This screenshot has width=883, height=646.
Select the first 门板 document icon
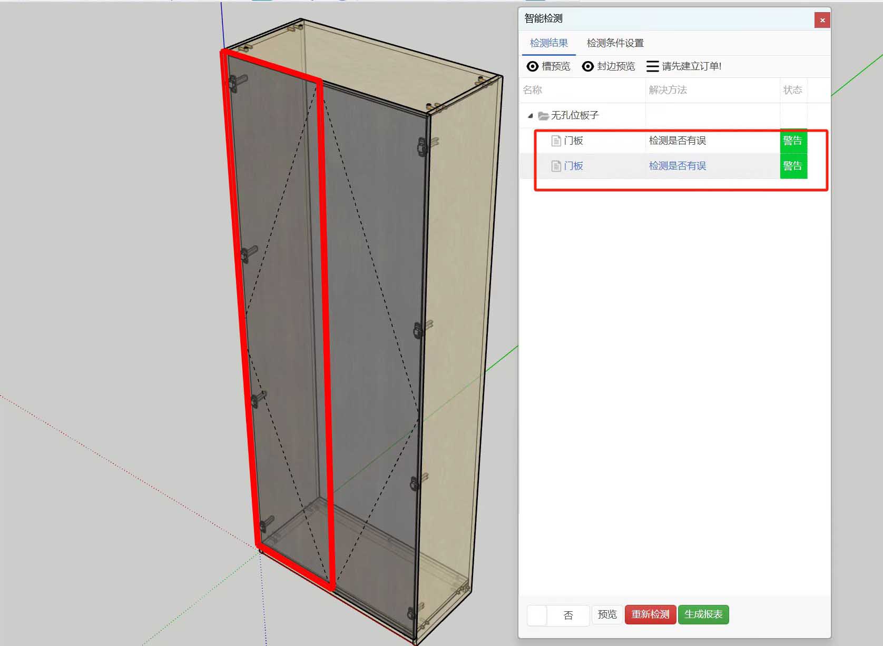[556, 141]
